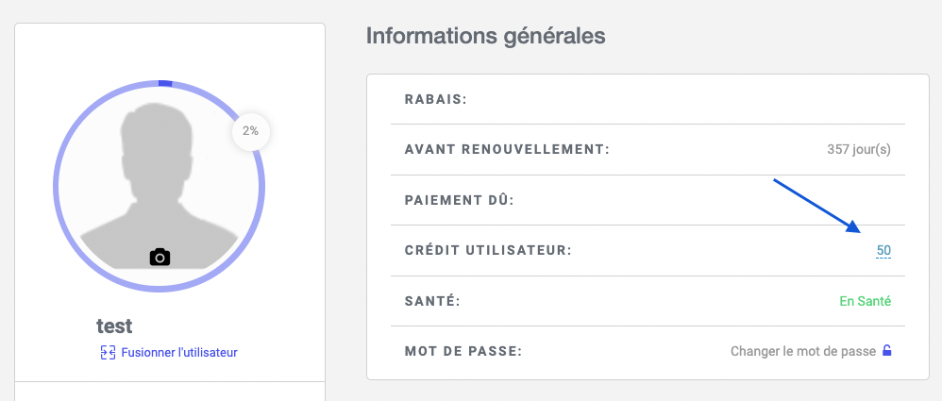Viewport: 942px width, 401px height.
Task: Click the MOT DE PASSE label
Action: click(463, 351)
